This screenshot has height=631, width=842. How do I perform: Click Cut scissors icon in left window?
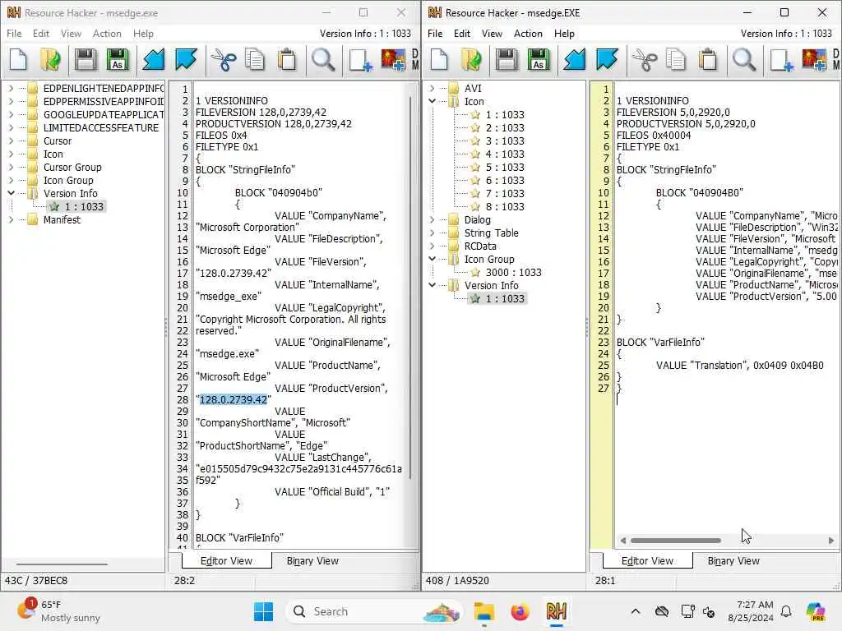click(x=223, y=59)
